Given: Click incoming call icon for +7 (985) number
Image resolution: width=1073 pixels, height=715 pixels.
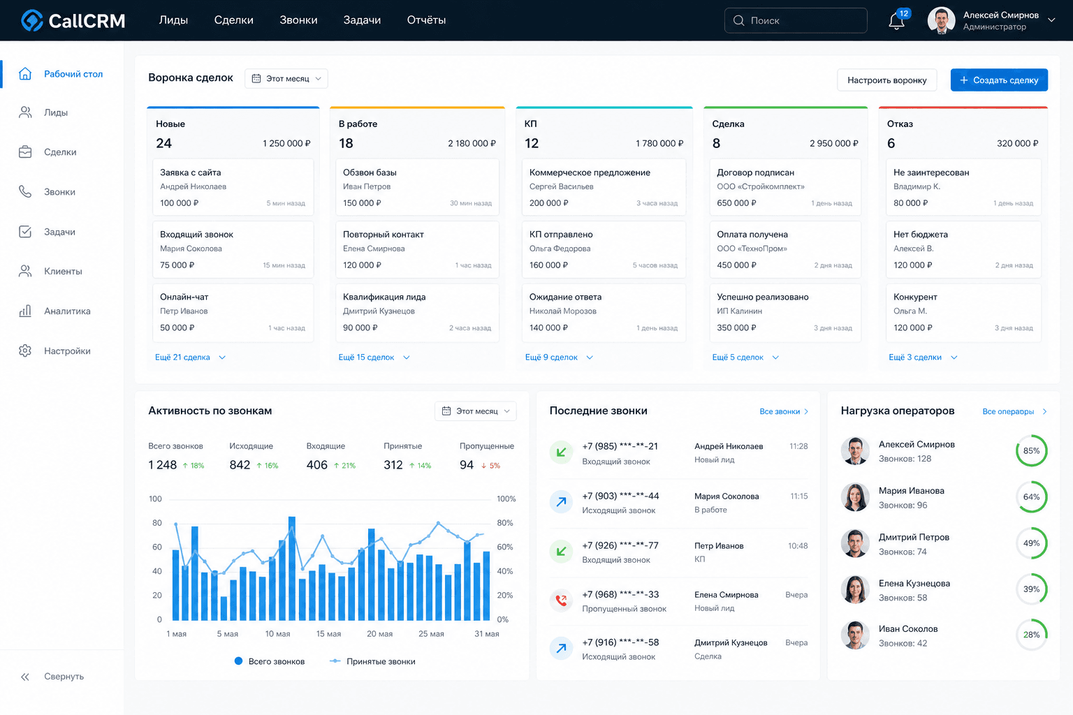Looking at the screenshot, I should tap(561, 452).
